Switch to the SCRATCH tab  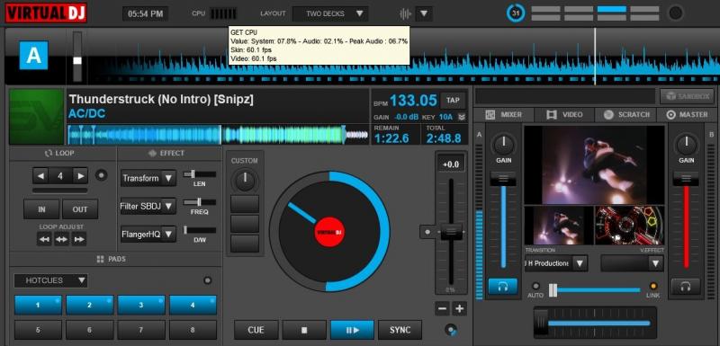point(626,115)
